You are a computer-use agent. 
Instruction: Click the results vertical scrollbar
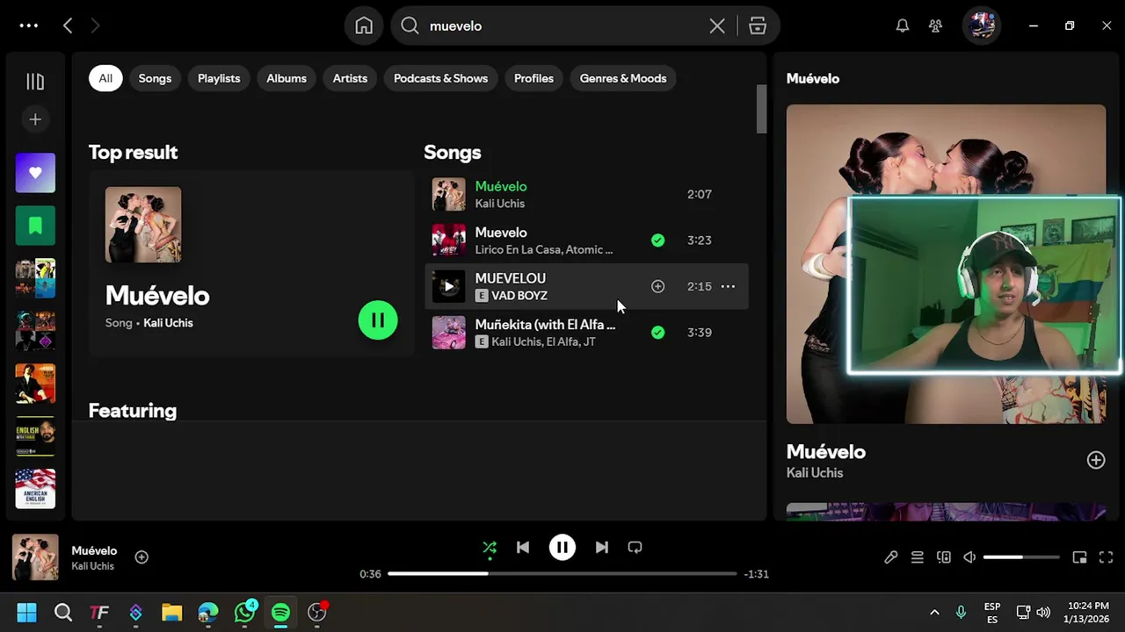[761, 110]
